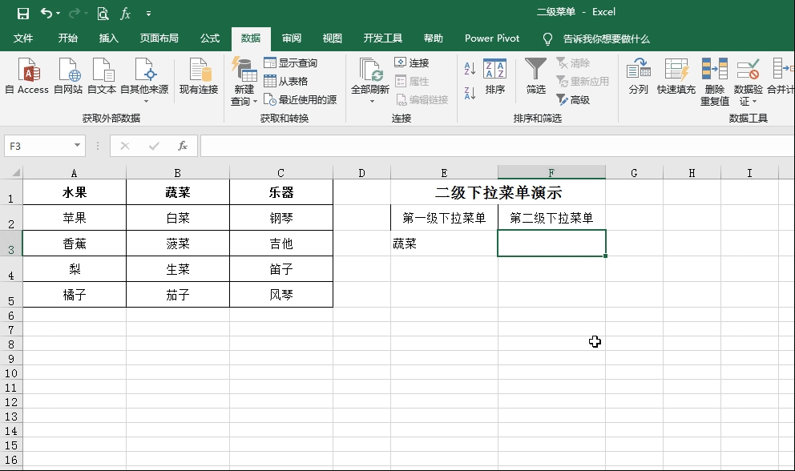Click the 删除重复值 (Remove Duplicates) icon
795x471 pixels.
[712, 76]
